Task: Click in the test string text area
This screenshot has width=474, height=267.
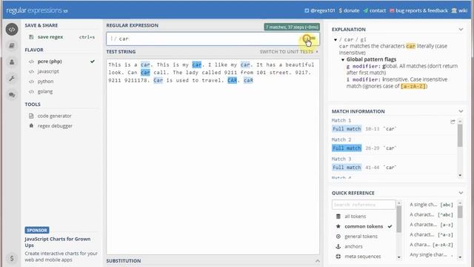Action: (x=213, y=156)
